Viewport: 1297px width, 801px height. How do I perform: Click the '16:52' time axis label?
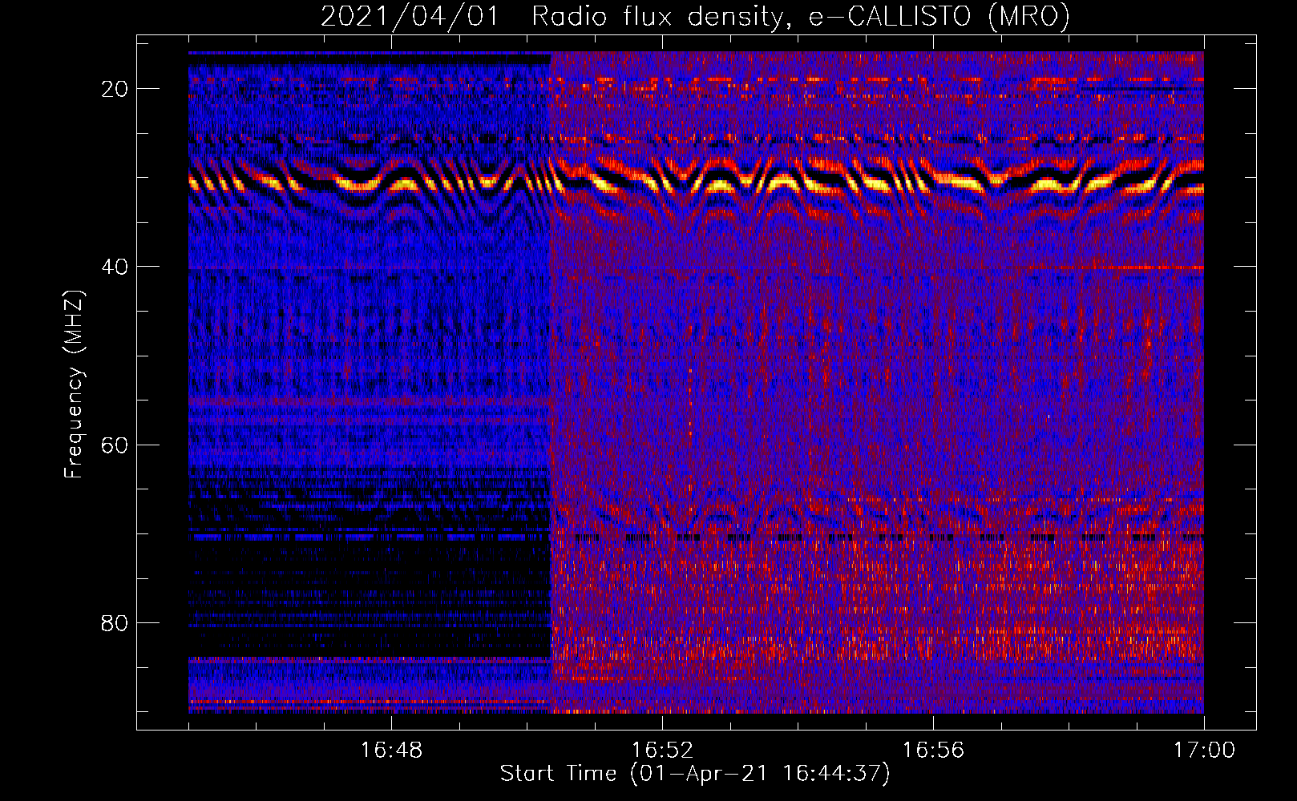pyautogui.click(x=662, y=751)
